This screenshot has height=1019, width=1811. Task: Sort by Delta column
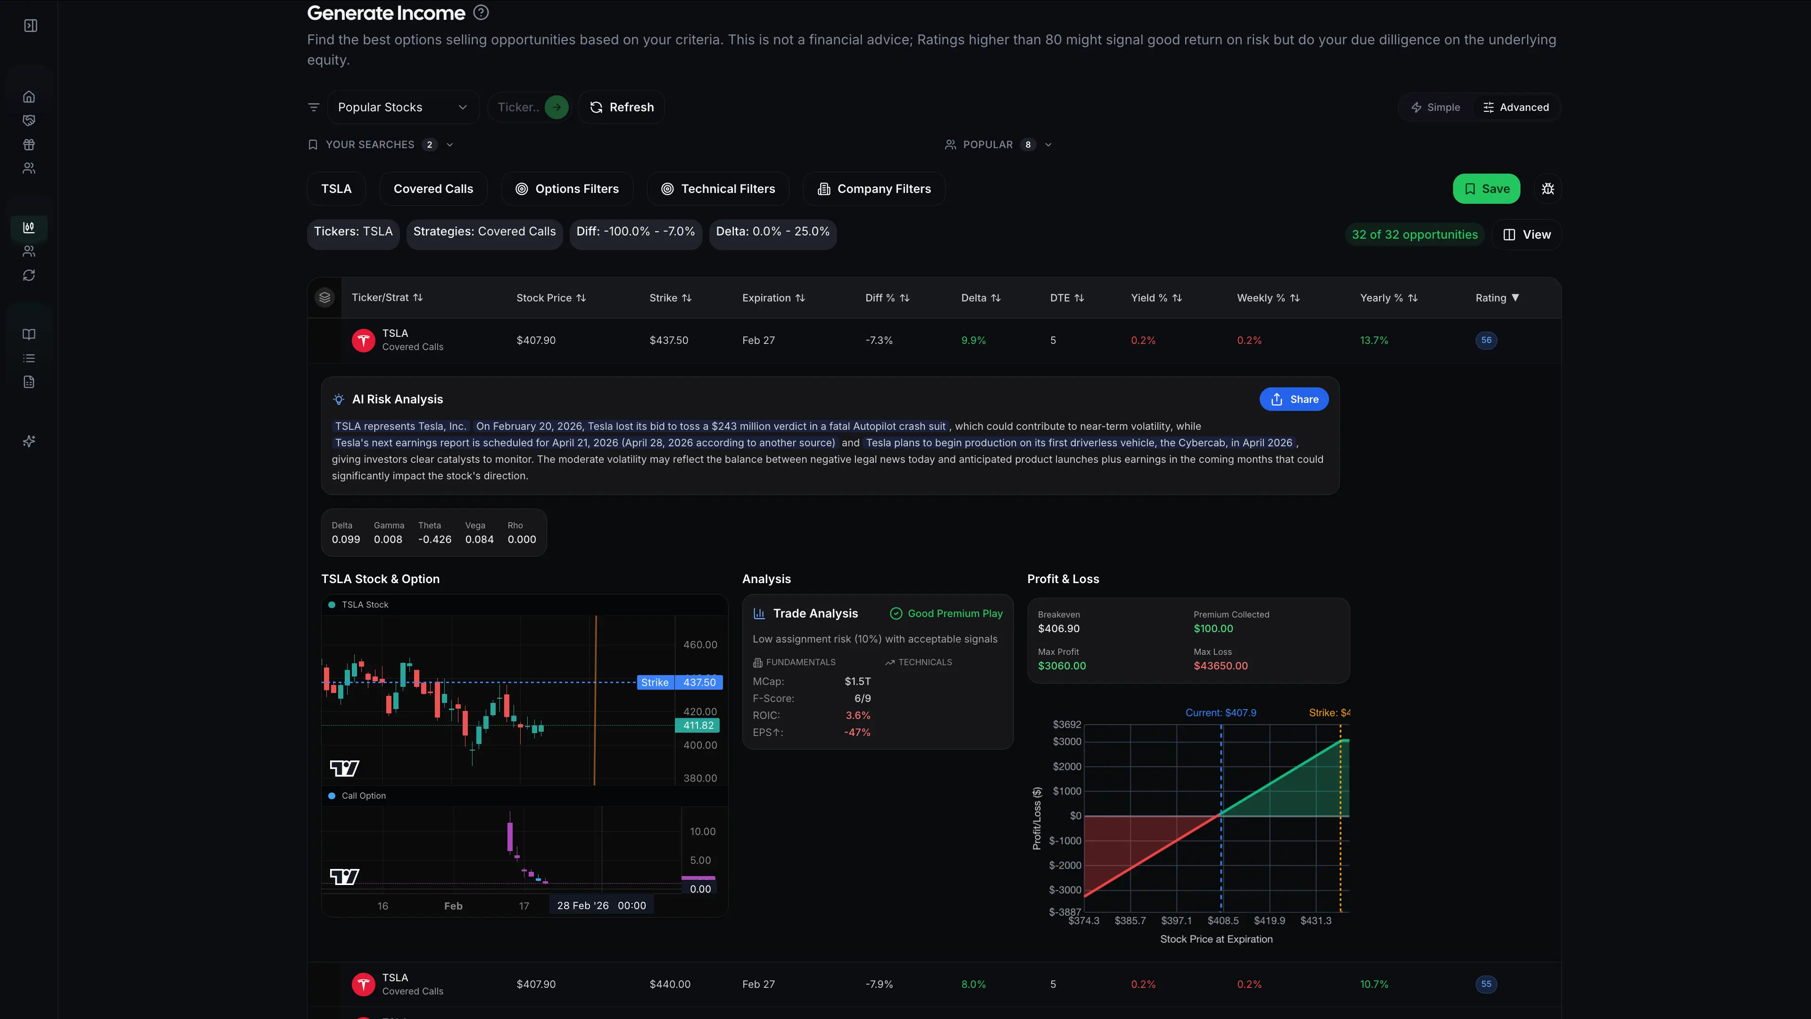tap(981, 298)
